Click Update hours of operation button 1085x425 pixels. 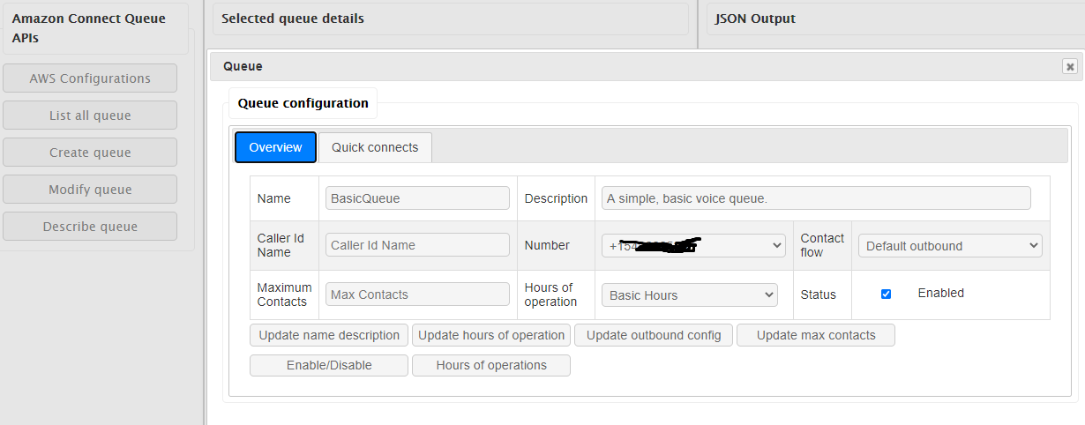point(491,335)
